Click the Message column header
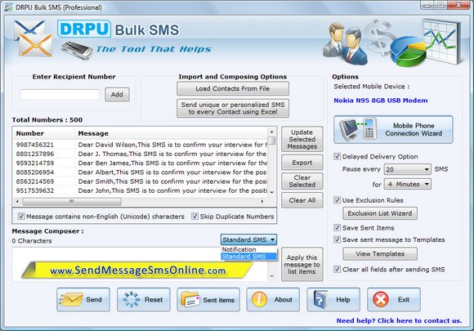The height and width of the screenshot is (331, 474). click(x=171, y=133)
